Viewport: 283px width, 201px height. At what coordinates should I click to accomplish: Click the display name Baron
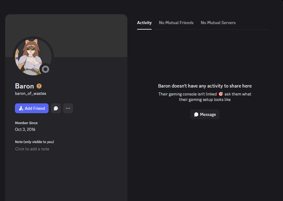[24, 86]
